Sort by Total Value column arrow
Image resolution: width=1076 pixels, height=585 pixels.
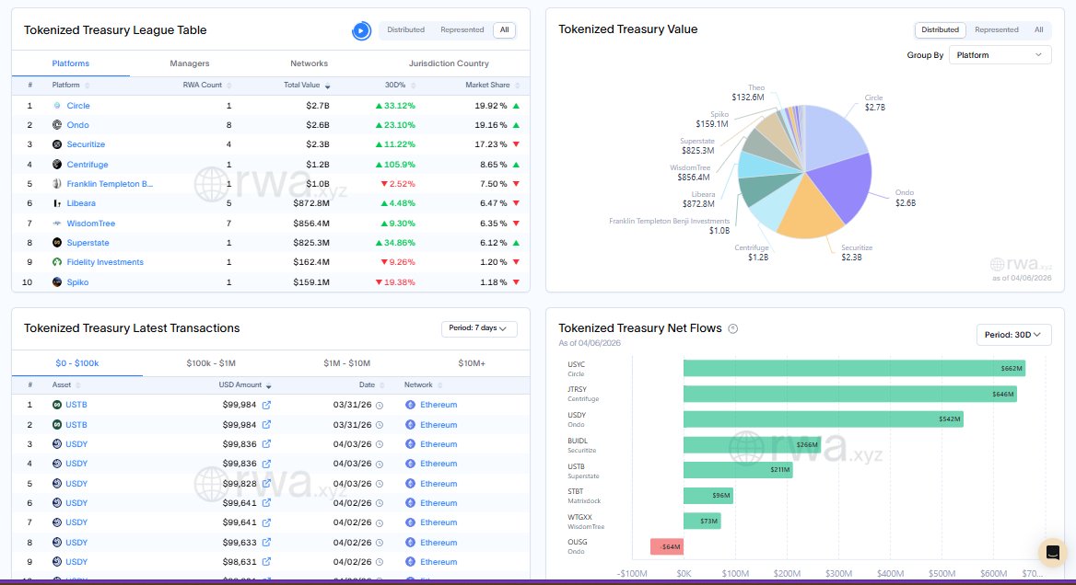[327, 86]
